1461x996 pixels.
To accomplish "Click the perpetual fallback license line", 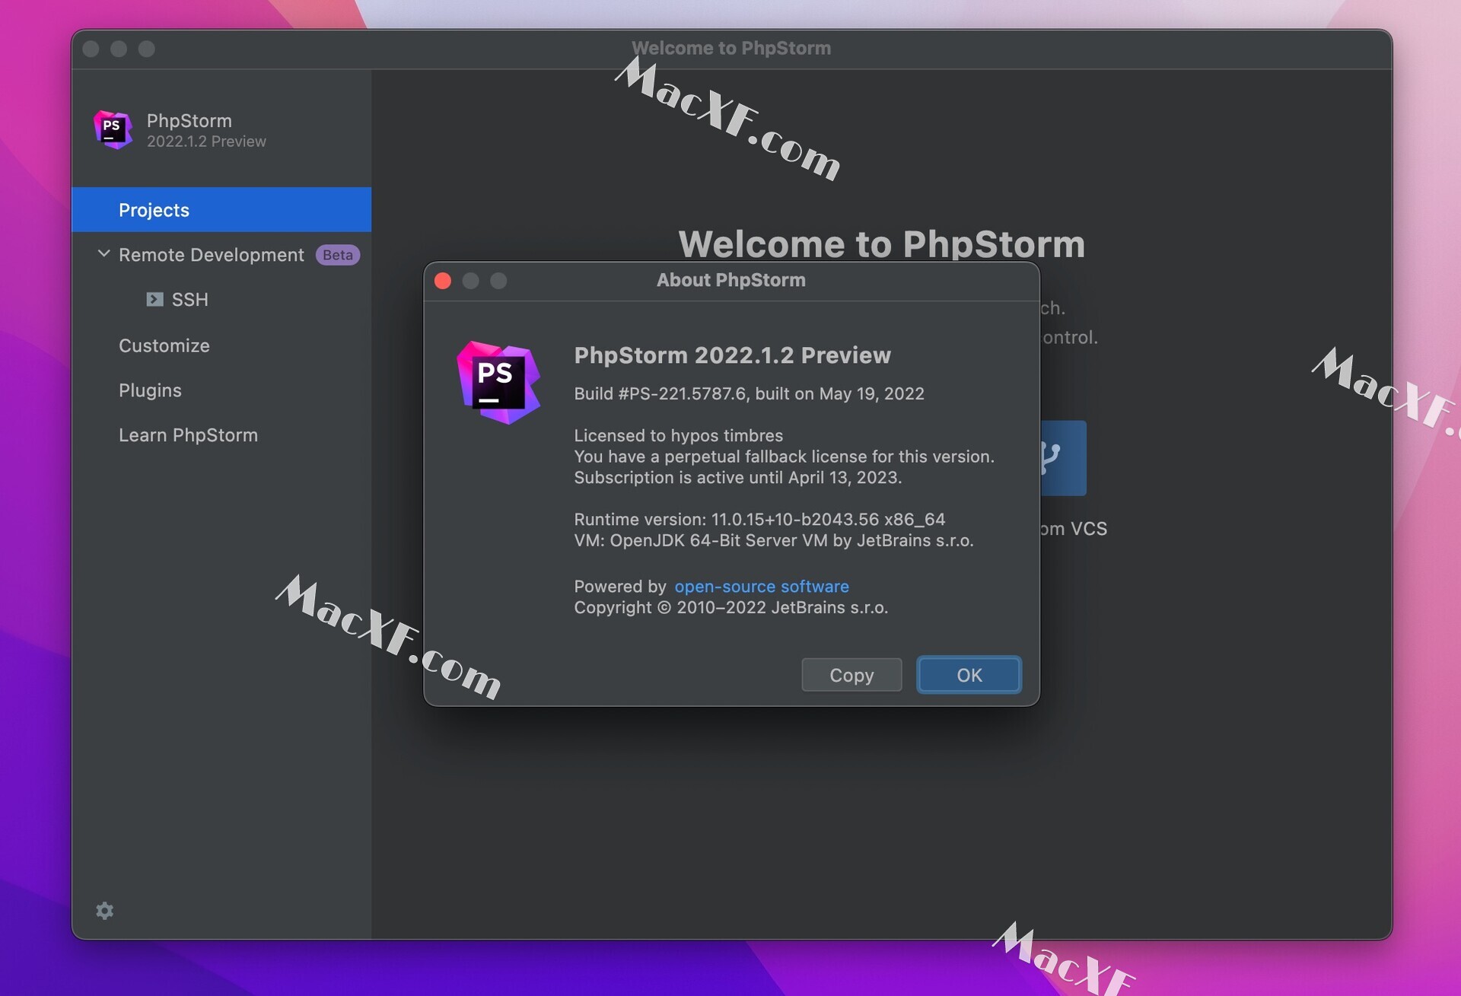I will click(x=784, y=457).
